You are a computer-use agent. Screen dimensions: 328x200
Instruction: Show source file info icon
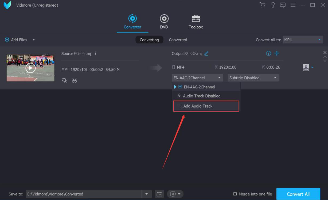pos(96,54)
